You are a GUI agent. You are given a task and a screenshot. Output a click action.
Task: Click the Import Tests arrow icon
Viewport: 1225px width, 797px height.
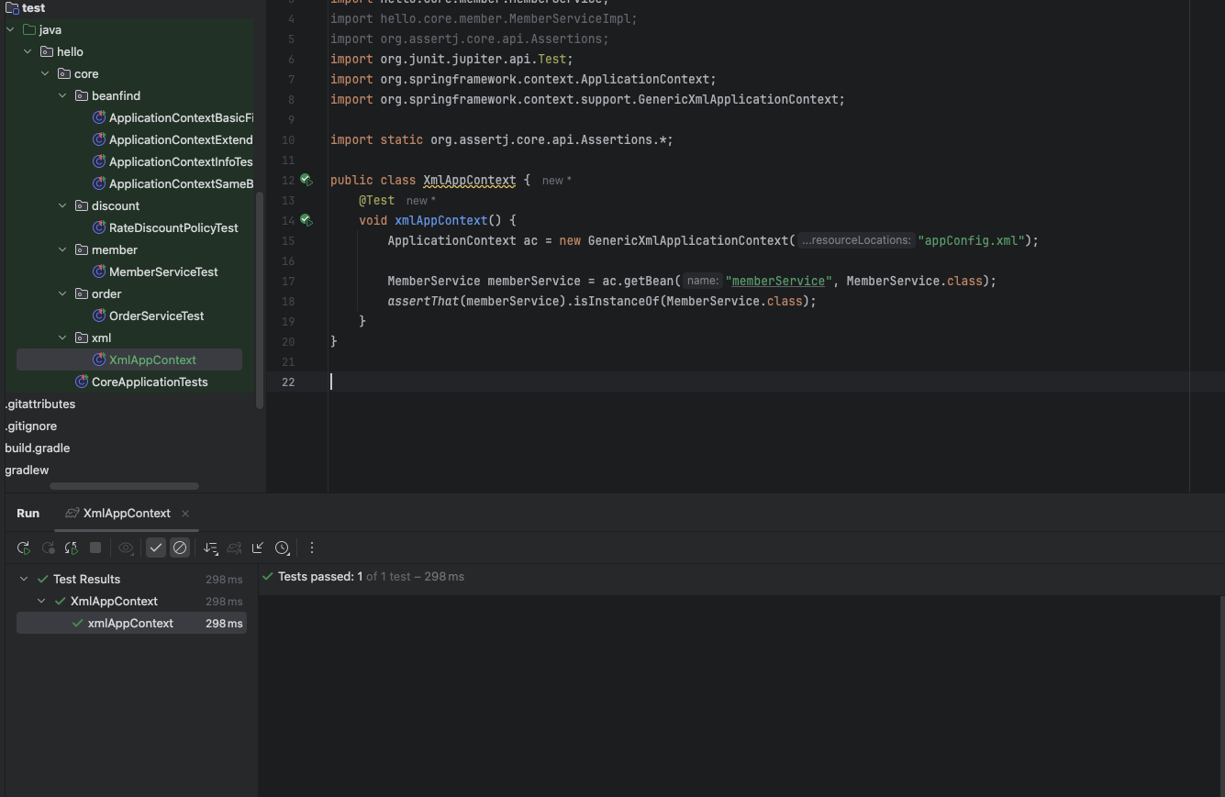tap(258, 548)
